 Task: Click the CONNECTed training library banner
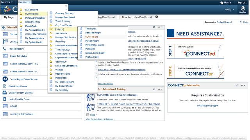tap(196, 51)
